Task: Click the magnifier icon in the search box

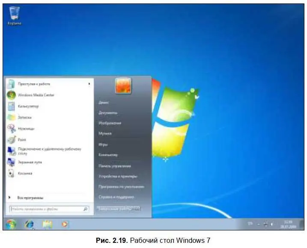Action: tap(85, 209)
